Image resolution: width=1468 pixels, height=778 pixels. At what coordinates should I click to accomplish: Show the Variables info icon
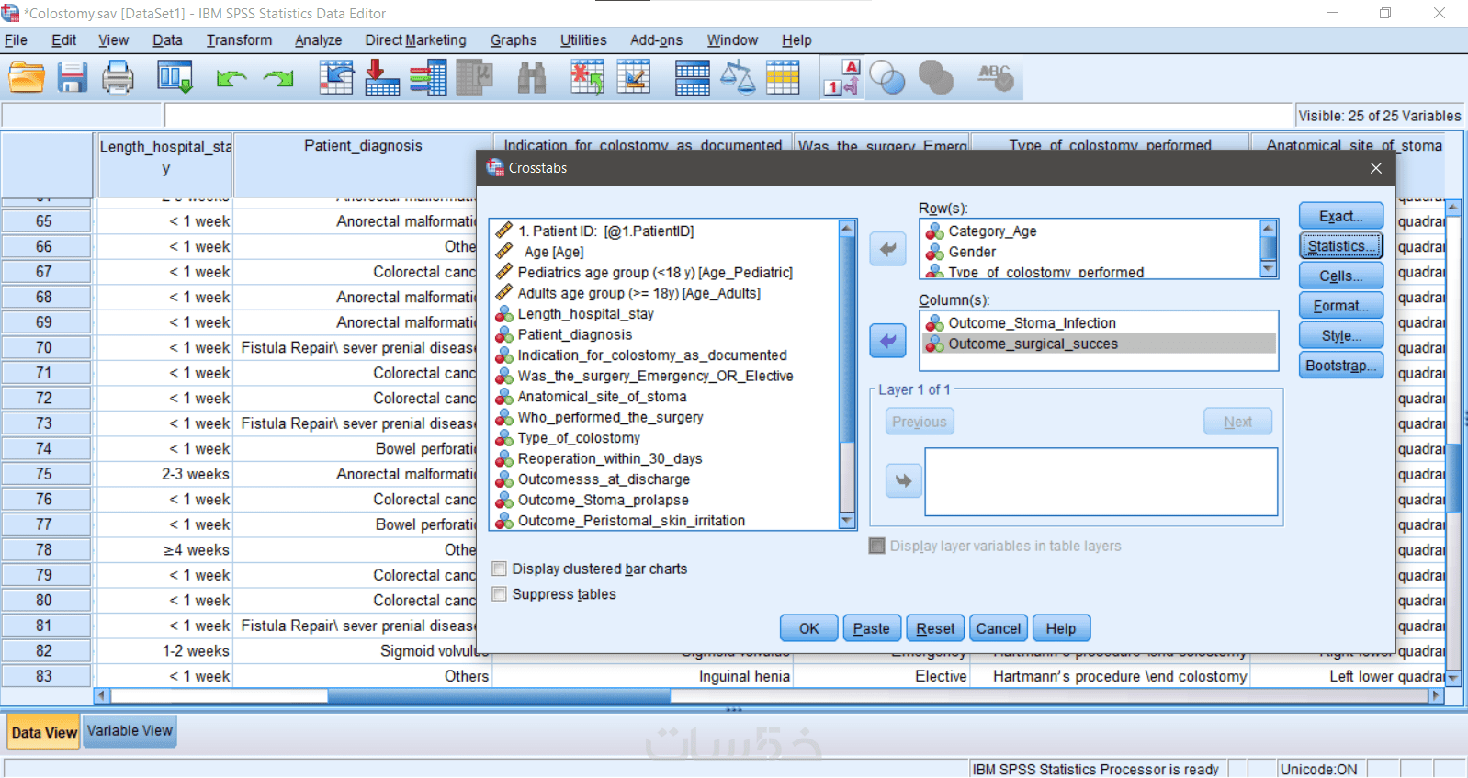pyautogui.click(x=428, y=77)
